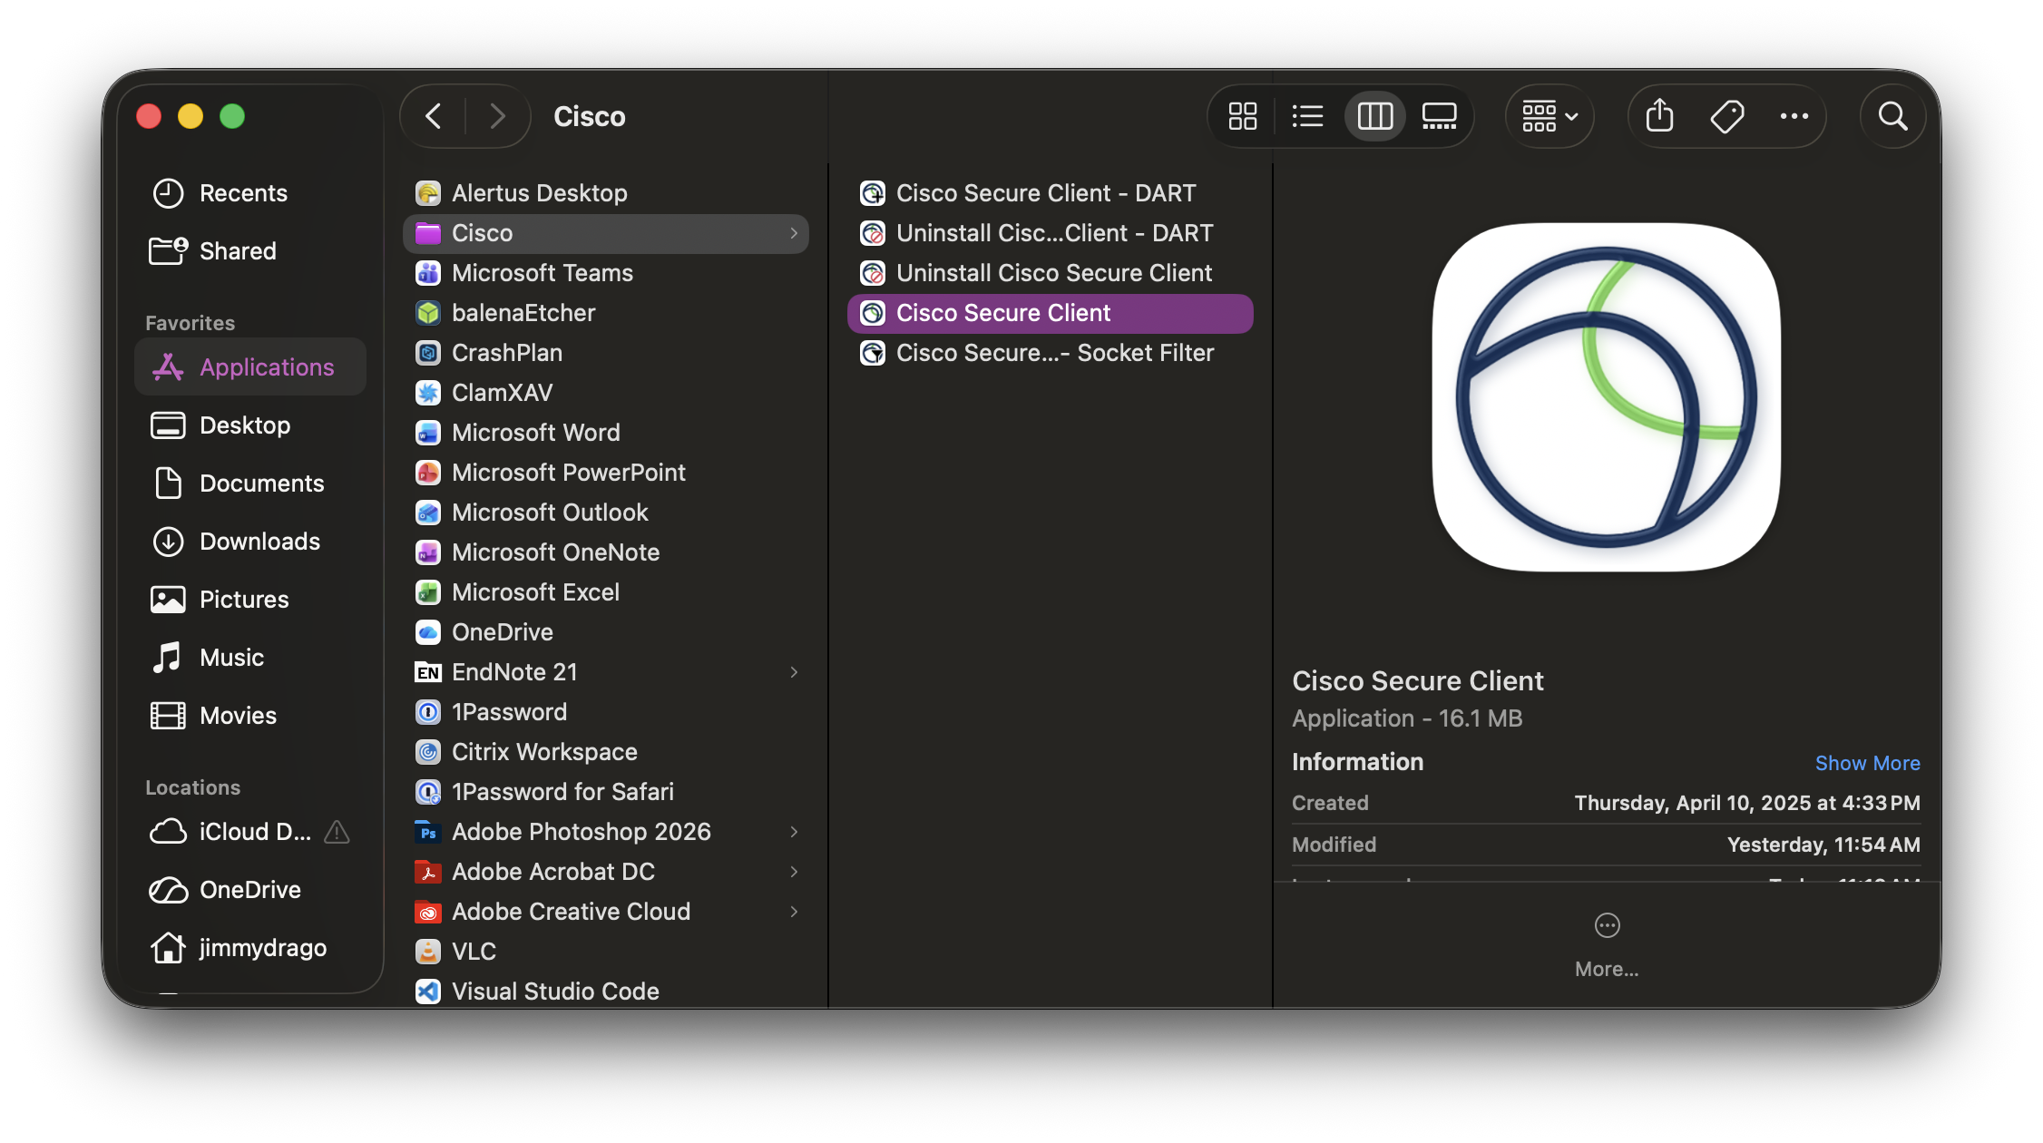Select Uninstall Cisc...Client - DART item

point(1050,233)
